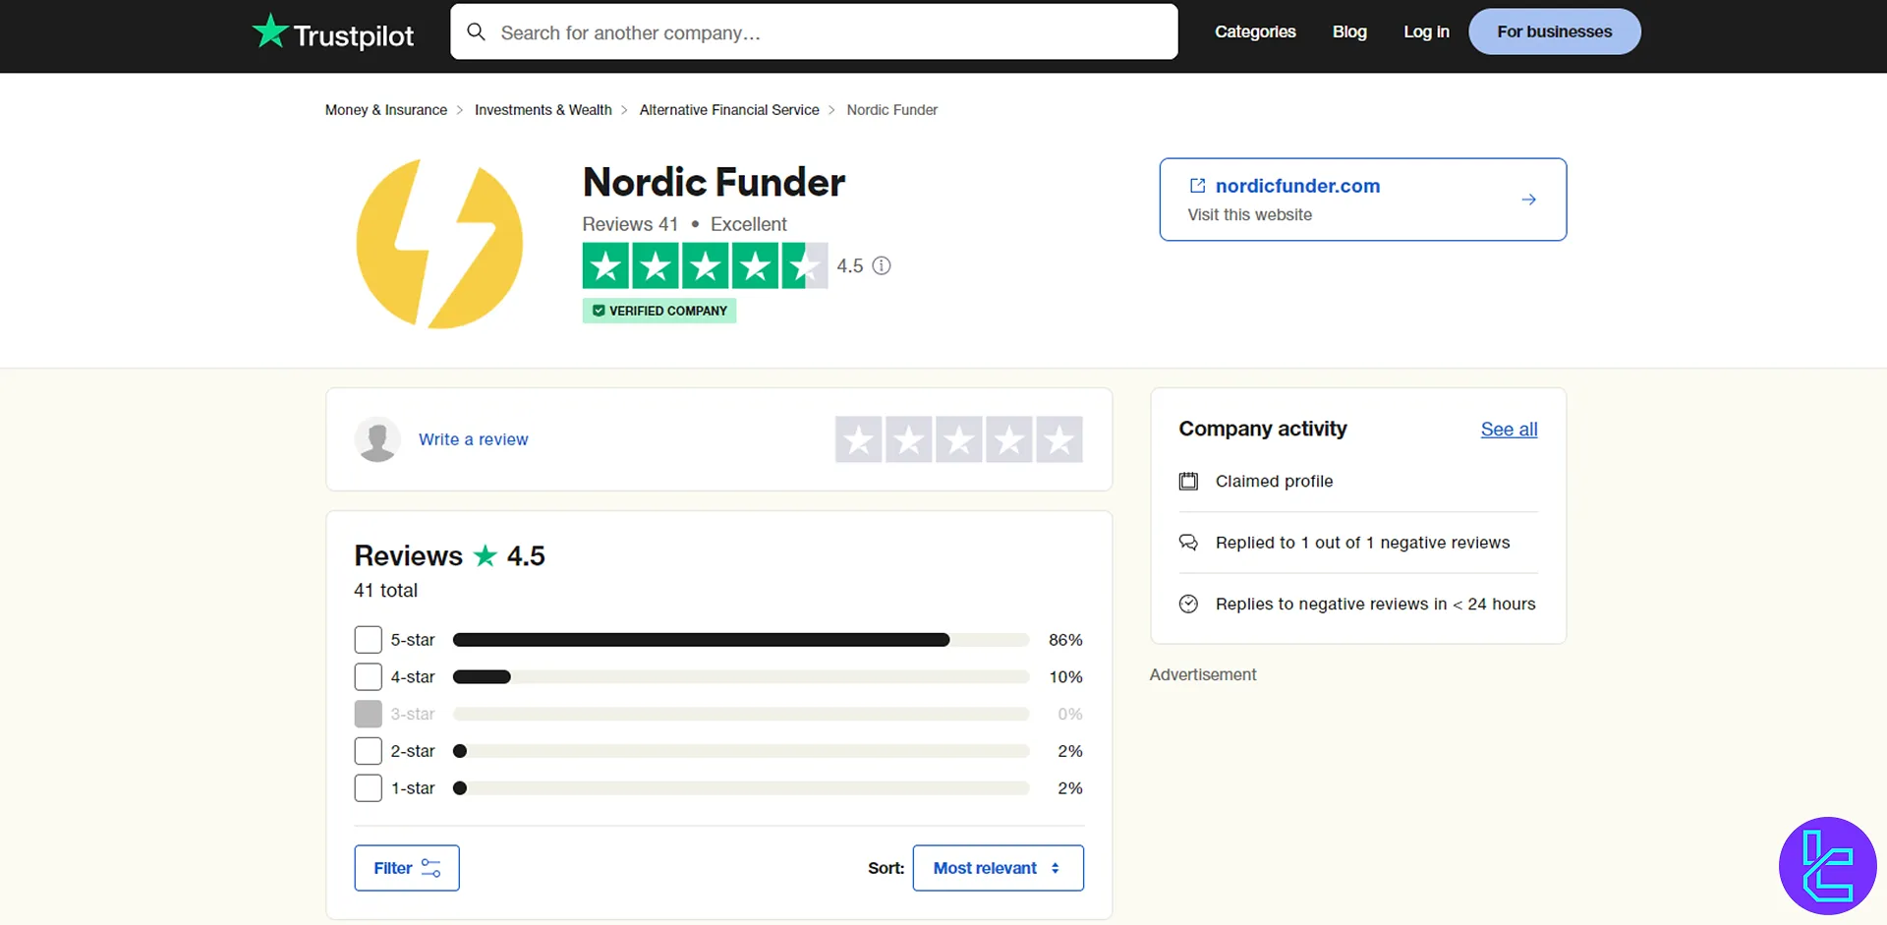Check the 5-star reviews filter
1887x925 pixels.
pos(368,639)
